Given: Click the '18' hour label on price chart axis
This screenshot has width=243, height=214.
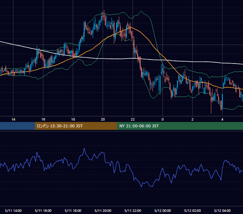Looking at the screenshot, I should click(x=73, y=119).
